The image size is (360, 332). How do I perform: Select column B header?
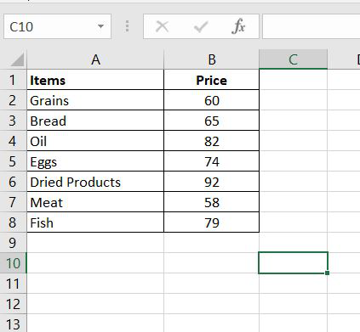(x=211, y=59)
